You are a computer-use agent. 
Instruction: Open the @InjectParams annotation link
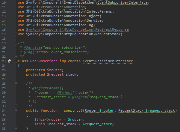click(x=46, y=88)
